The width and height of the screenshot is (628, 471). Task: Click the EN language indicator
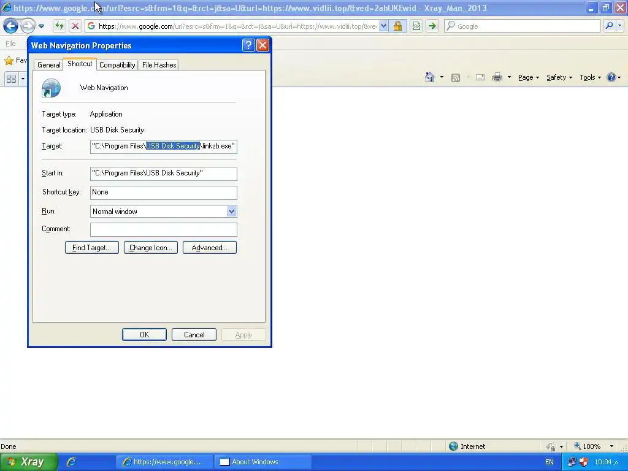point(549,462)
